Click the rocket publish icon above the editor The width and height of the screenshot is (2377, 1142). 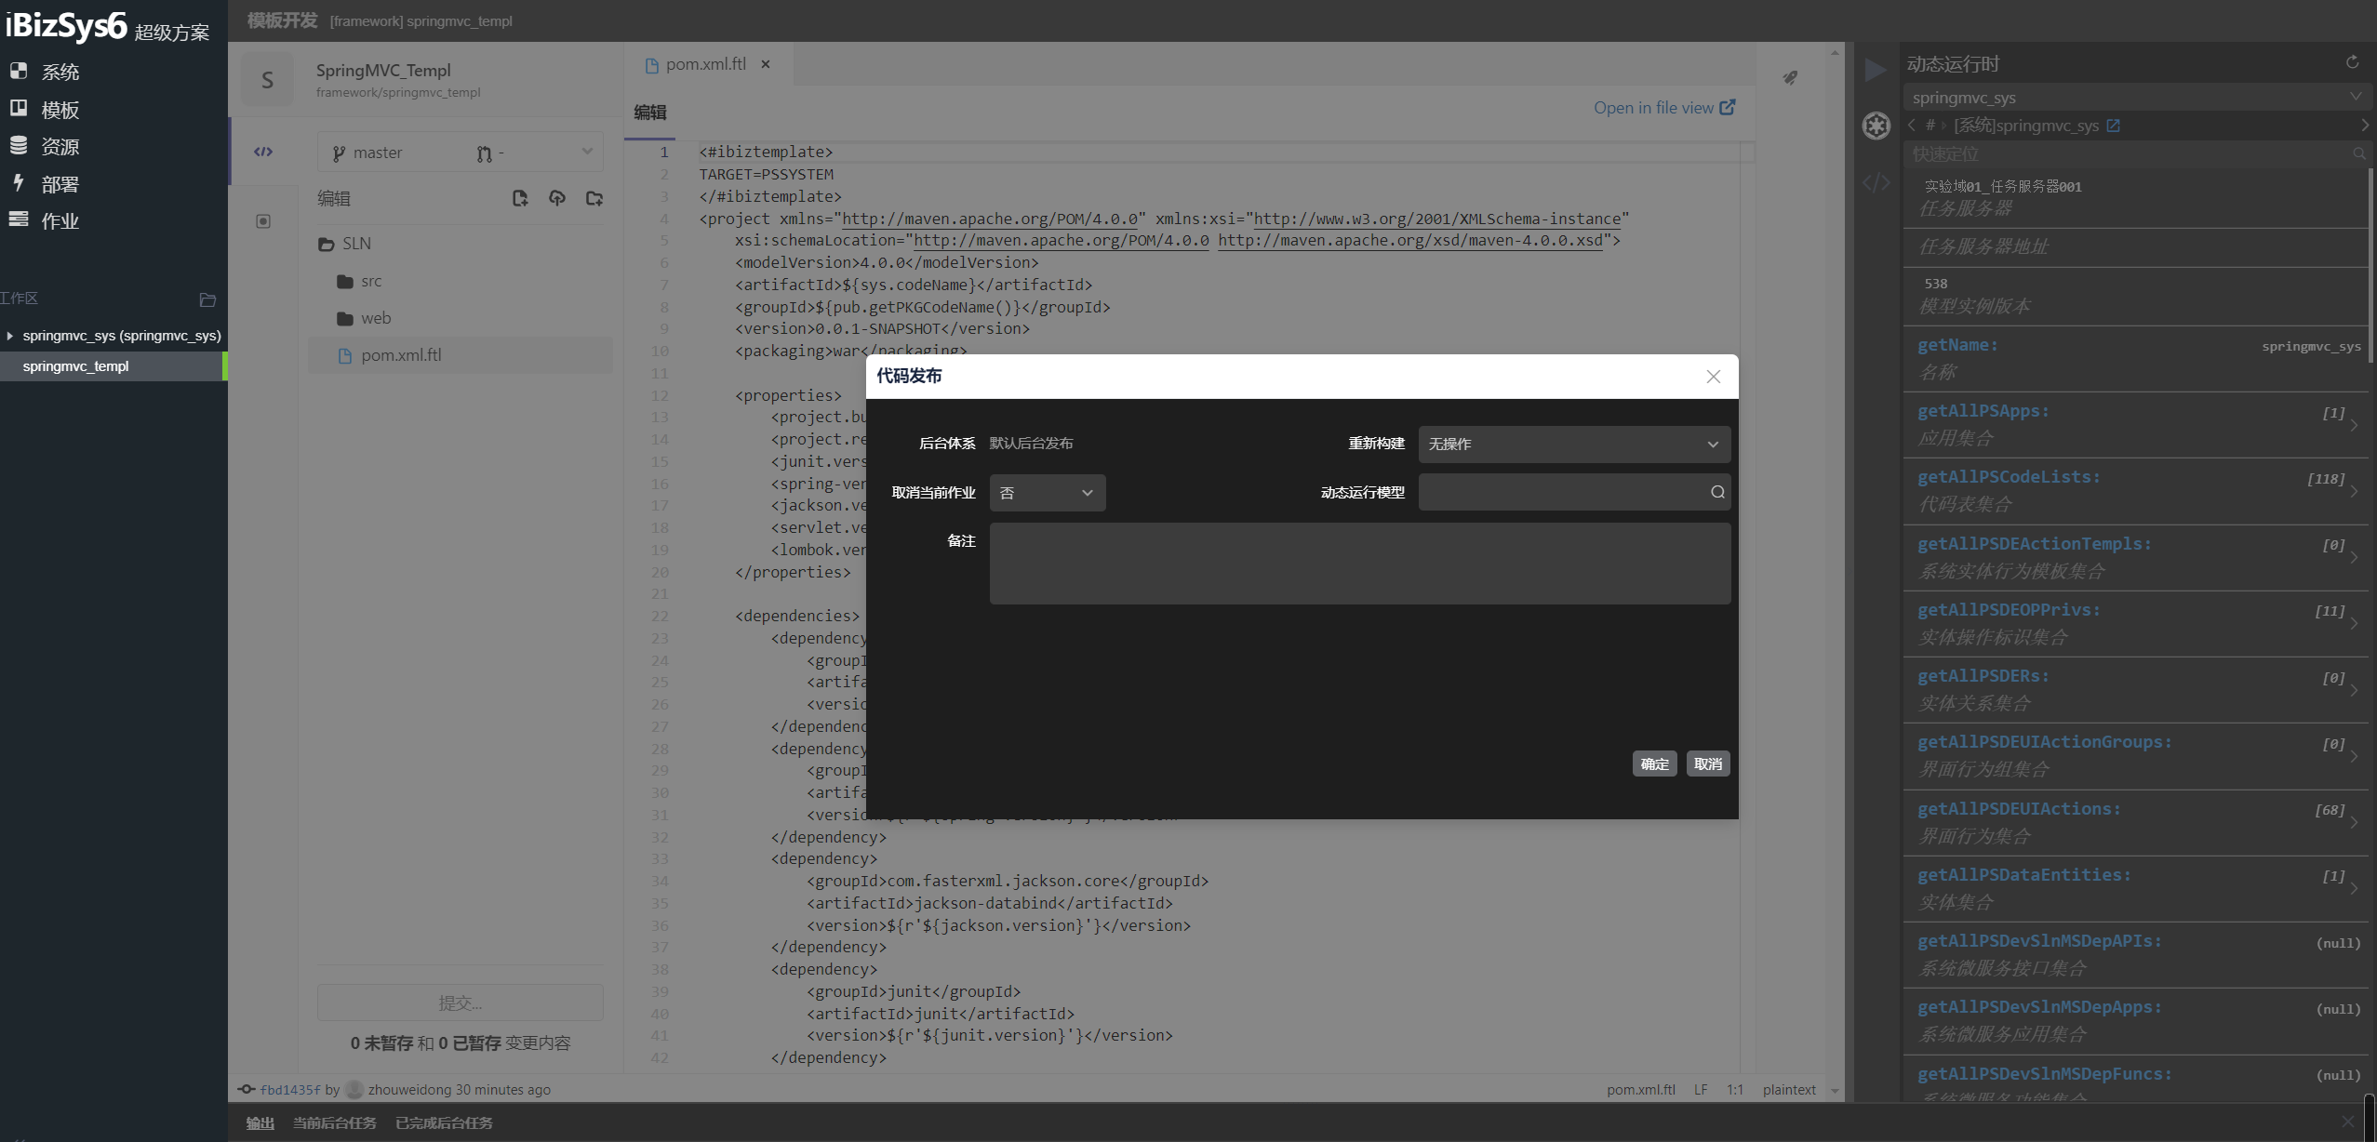1790,78
